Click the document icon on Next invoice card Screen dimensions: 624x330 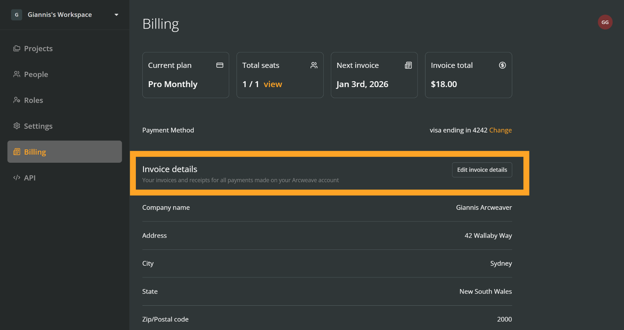click(408, 65)
